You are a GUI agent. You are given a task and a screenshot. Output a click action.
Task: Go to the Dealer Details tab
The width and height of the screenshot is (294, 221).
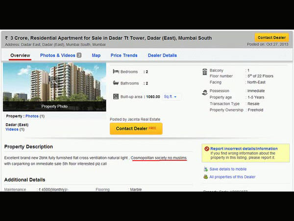[x=162, y=55]
